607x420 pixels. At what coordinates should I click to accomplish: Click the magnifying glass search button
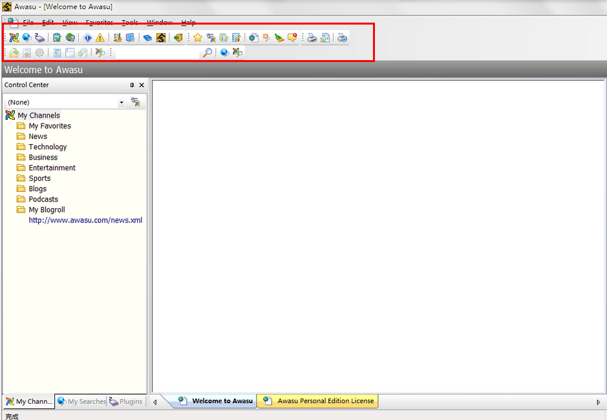(x=208, y=52)
